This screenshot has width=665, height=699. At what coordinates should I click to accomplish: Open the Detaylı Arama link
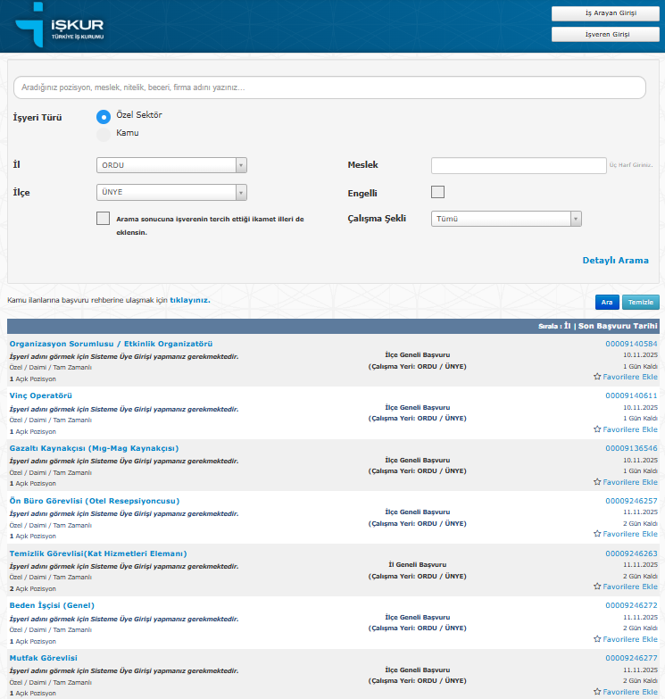(x=615, y=261)
